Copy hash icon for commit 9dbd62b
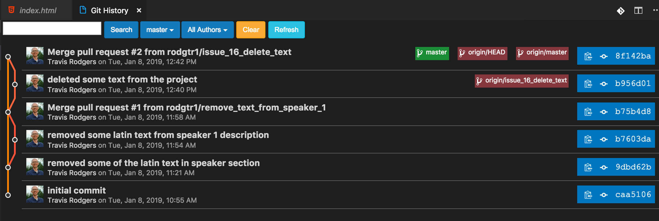Screen dimensions: 659x221 (x=588, y=167)
